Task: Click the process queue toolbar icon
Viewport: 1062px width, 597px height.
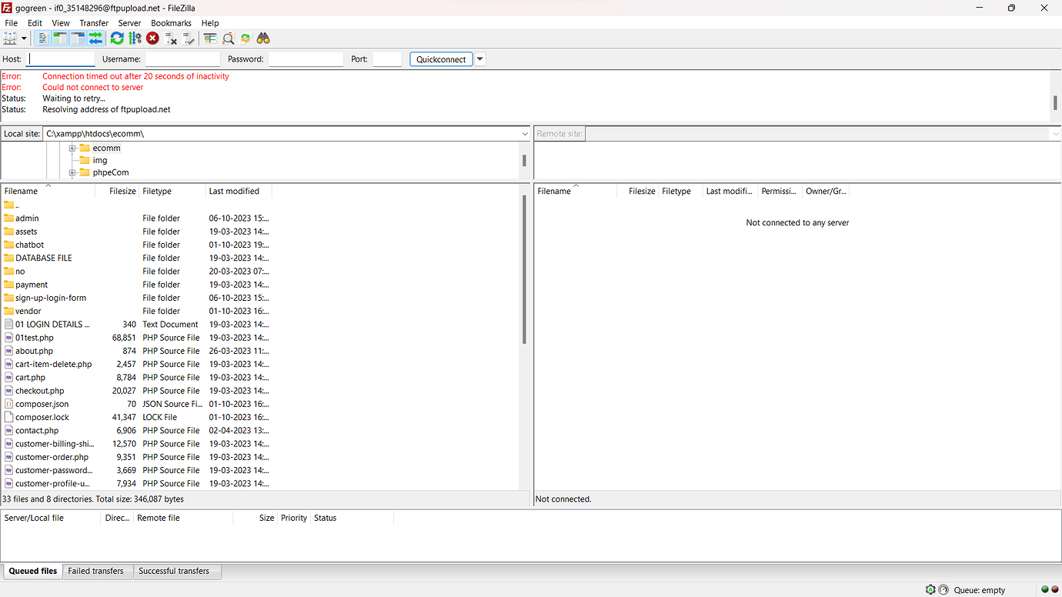Action: click(x=135, y=38)
